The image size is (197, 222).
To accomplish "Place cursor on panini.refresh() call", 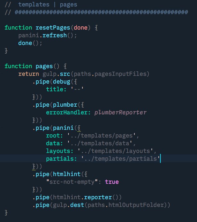I will tap(47, 35).
